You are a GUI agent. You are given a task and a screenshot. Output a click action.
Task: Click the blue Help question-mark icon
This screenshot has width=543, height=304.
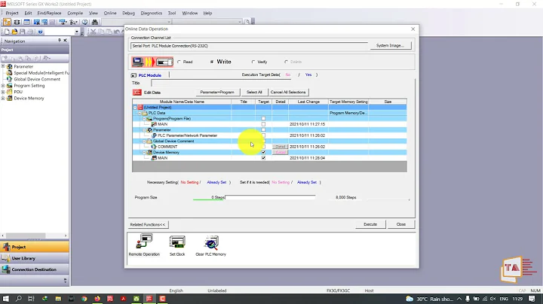point(40,32)
